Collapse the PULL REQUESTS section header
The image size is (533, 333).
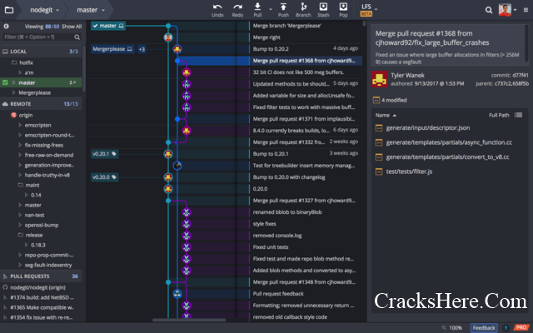tap(41, 276)
